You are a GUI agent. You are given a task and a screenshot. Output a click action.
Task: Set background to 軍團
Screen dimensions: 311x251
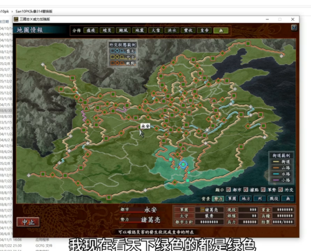coord(232,199)
